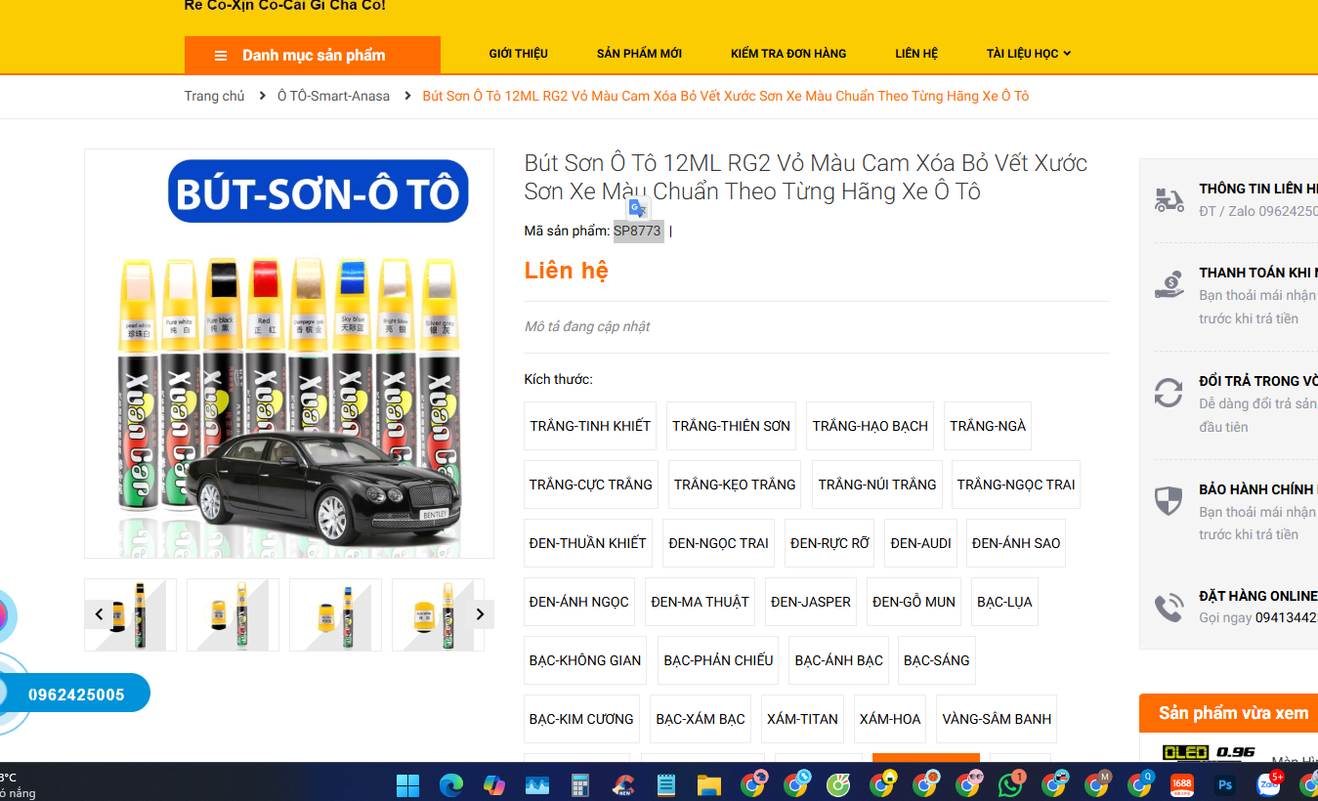Open Zalo from the taskbar
1318x801 pixels.
click(1269, 784)
